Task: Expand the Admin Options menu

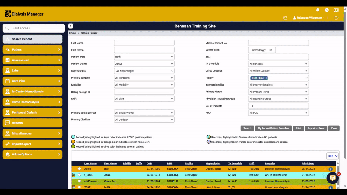Action: tap(33, 154)
